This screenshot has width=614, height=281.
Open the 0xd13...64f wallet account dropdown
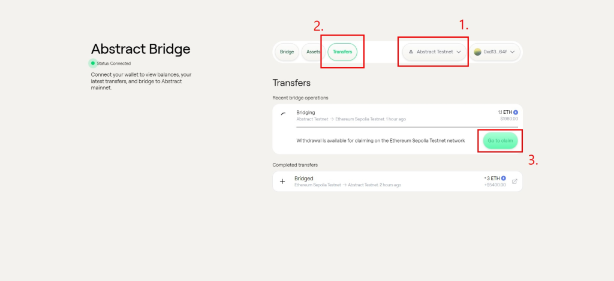click(495, 52)
